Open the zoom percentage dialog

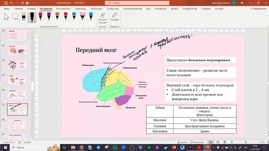coord(262,142)
